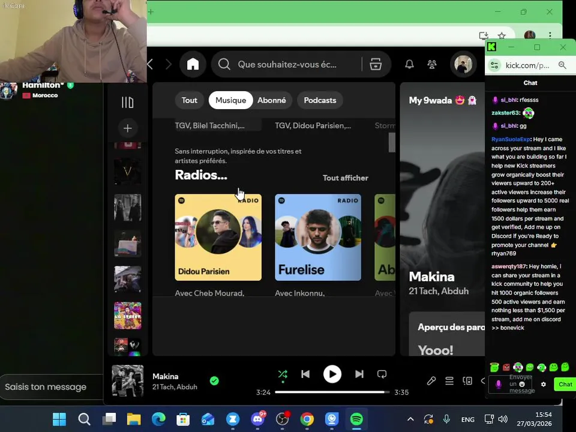The height and width of the screenshot is (432, 576).
Task: Open the Browse icon in search bar
Action: (376, 64)
